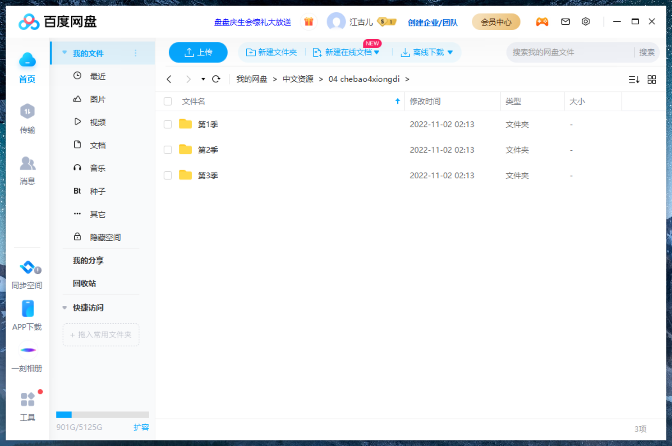672x446 pixels.
Task: Open the APP下载 icon
Action: pyautogui.click(x=28, y=309)
